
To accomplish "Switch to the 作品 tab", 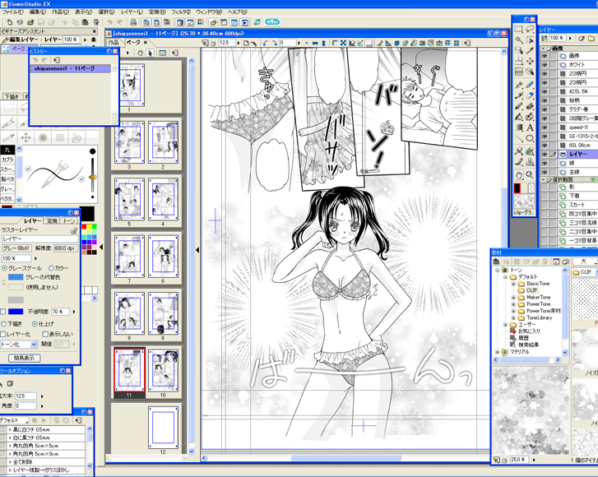I will [x=114, y=42].
